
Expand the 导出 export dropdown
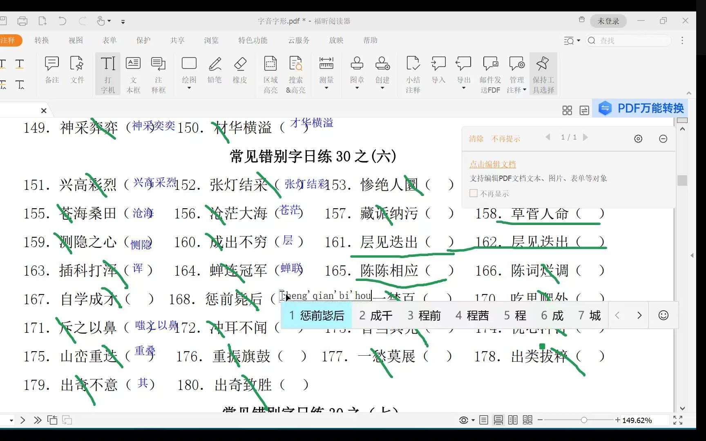coord(464,88)
